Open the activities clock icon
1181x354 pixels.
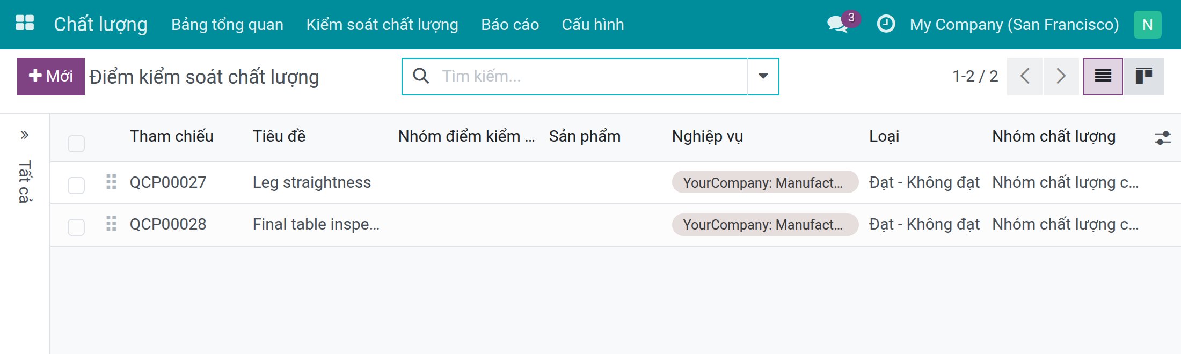(886, 24)
